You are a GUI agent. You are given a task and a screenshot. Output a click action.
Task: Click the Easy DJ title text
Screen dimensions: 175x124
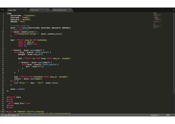[x=19, y=103]
